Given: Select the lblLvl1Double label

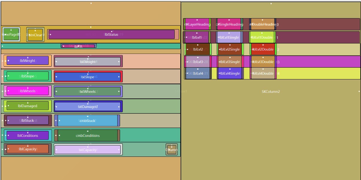Looking at the screenshot, I should coord(262,37).
